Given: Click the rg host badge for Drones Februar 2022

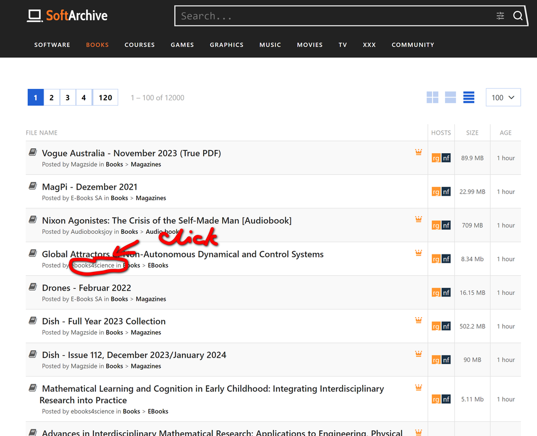Looking at the screenshot, I should 436,292.
